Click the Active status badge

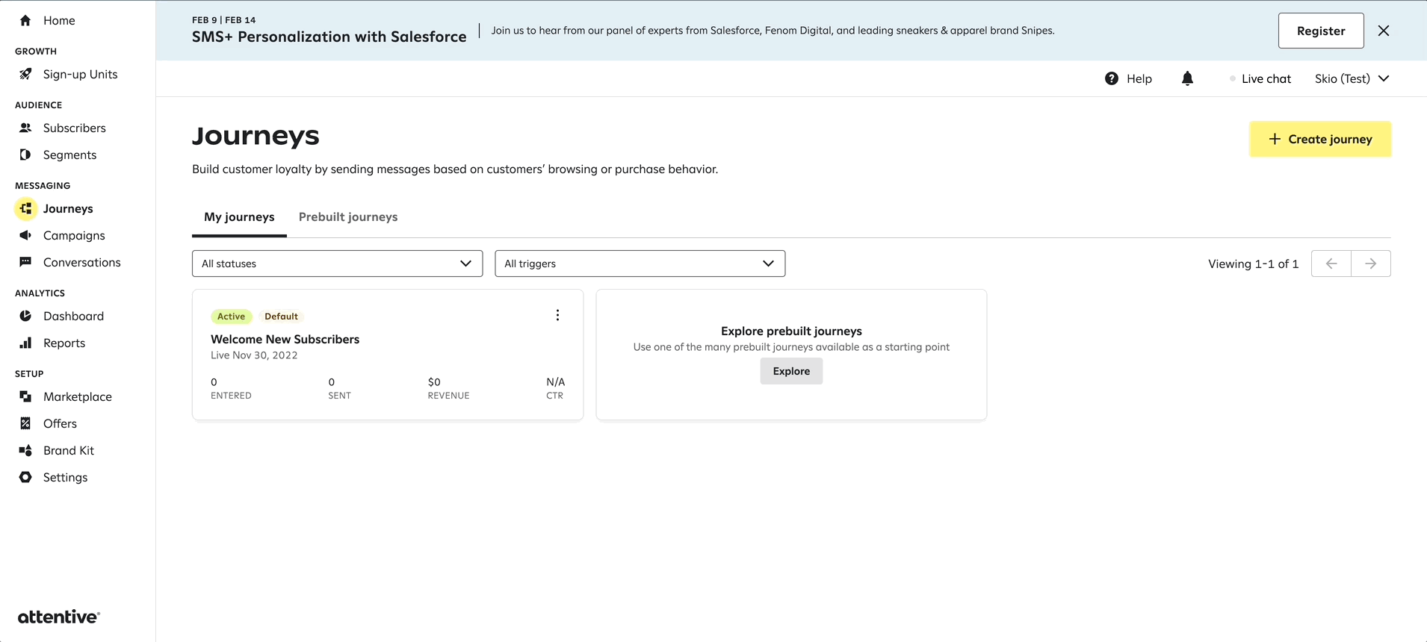pyautogui.click(x=231, y=317)
